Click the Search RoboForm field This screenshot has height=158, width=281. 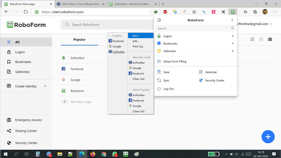point(107,25)
